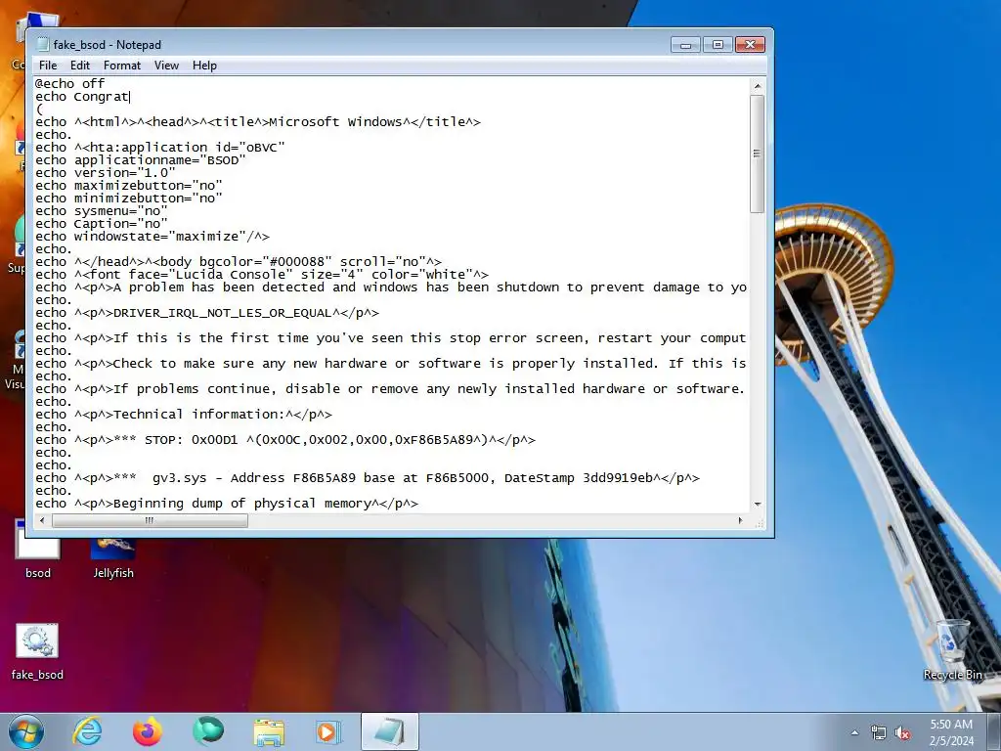Launch Internet Explorer from the taskbar
The image size is (1001, 751).
[87, 731]
